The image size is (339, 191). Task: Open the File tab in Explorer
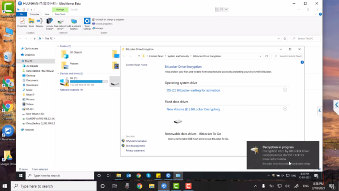[x=22, y=14]
